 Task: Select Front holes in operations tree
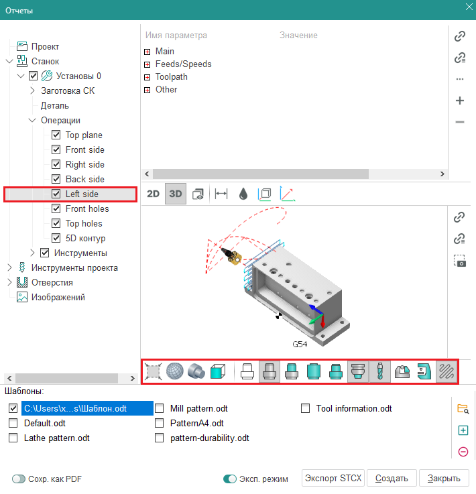[x=86, y=209]
